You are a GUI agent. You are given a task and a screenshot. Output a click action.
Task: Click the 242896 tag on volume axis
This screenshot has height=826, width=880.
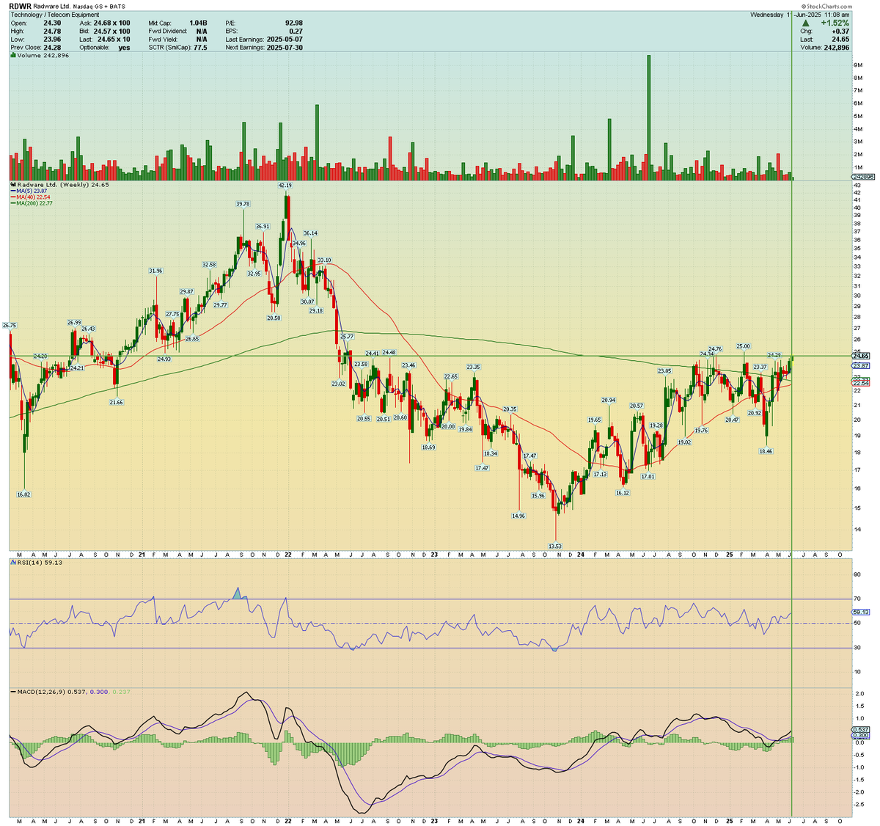861,177
